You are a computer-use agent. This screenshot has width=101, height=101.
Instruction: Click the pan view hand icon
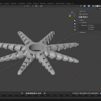(75, 24)
